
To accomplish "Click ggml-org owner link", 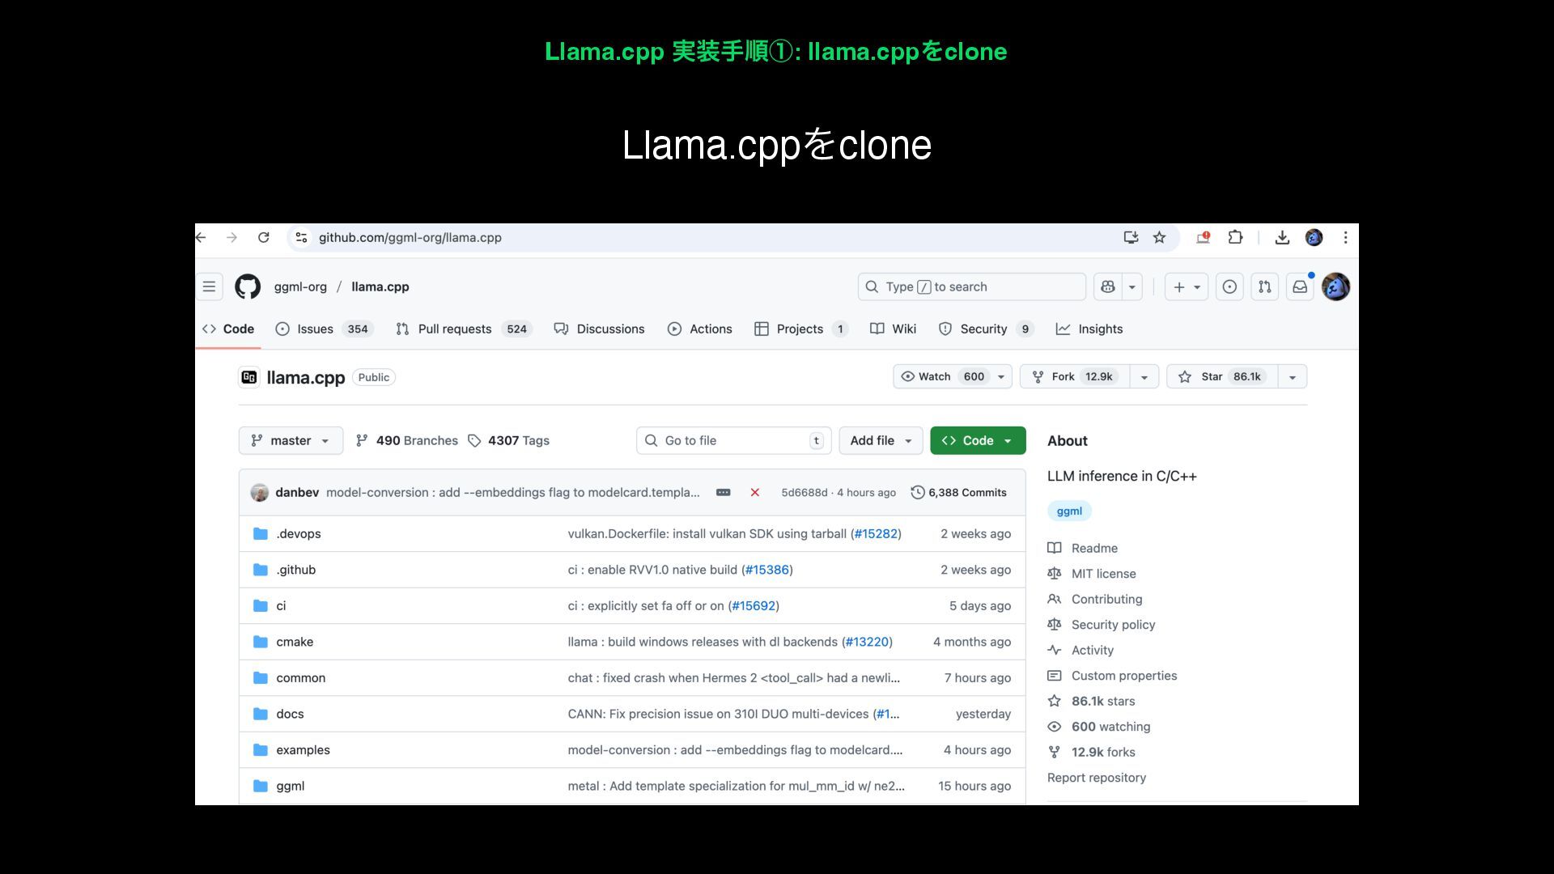I will coord(300,286).
